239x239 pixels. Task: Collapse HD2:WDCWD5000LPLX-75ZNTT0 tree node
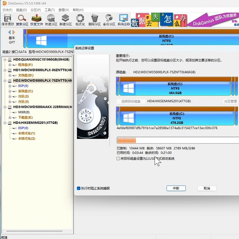(x=5, y=81)
